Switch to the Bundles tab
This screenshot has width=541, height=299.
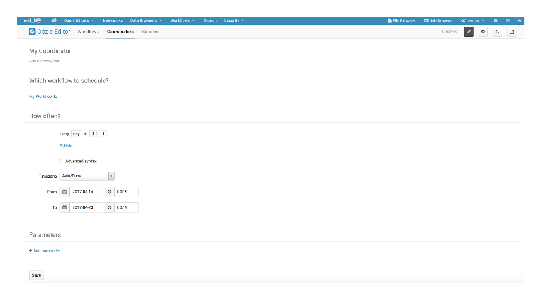(x=150, y=32)
